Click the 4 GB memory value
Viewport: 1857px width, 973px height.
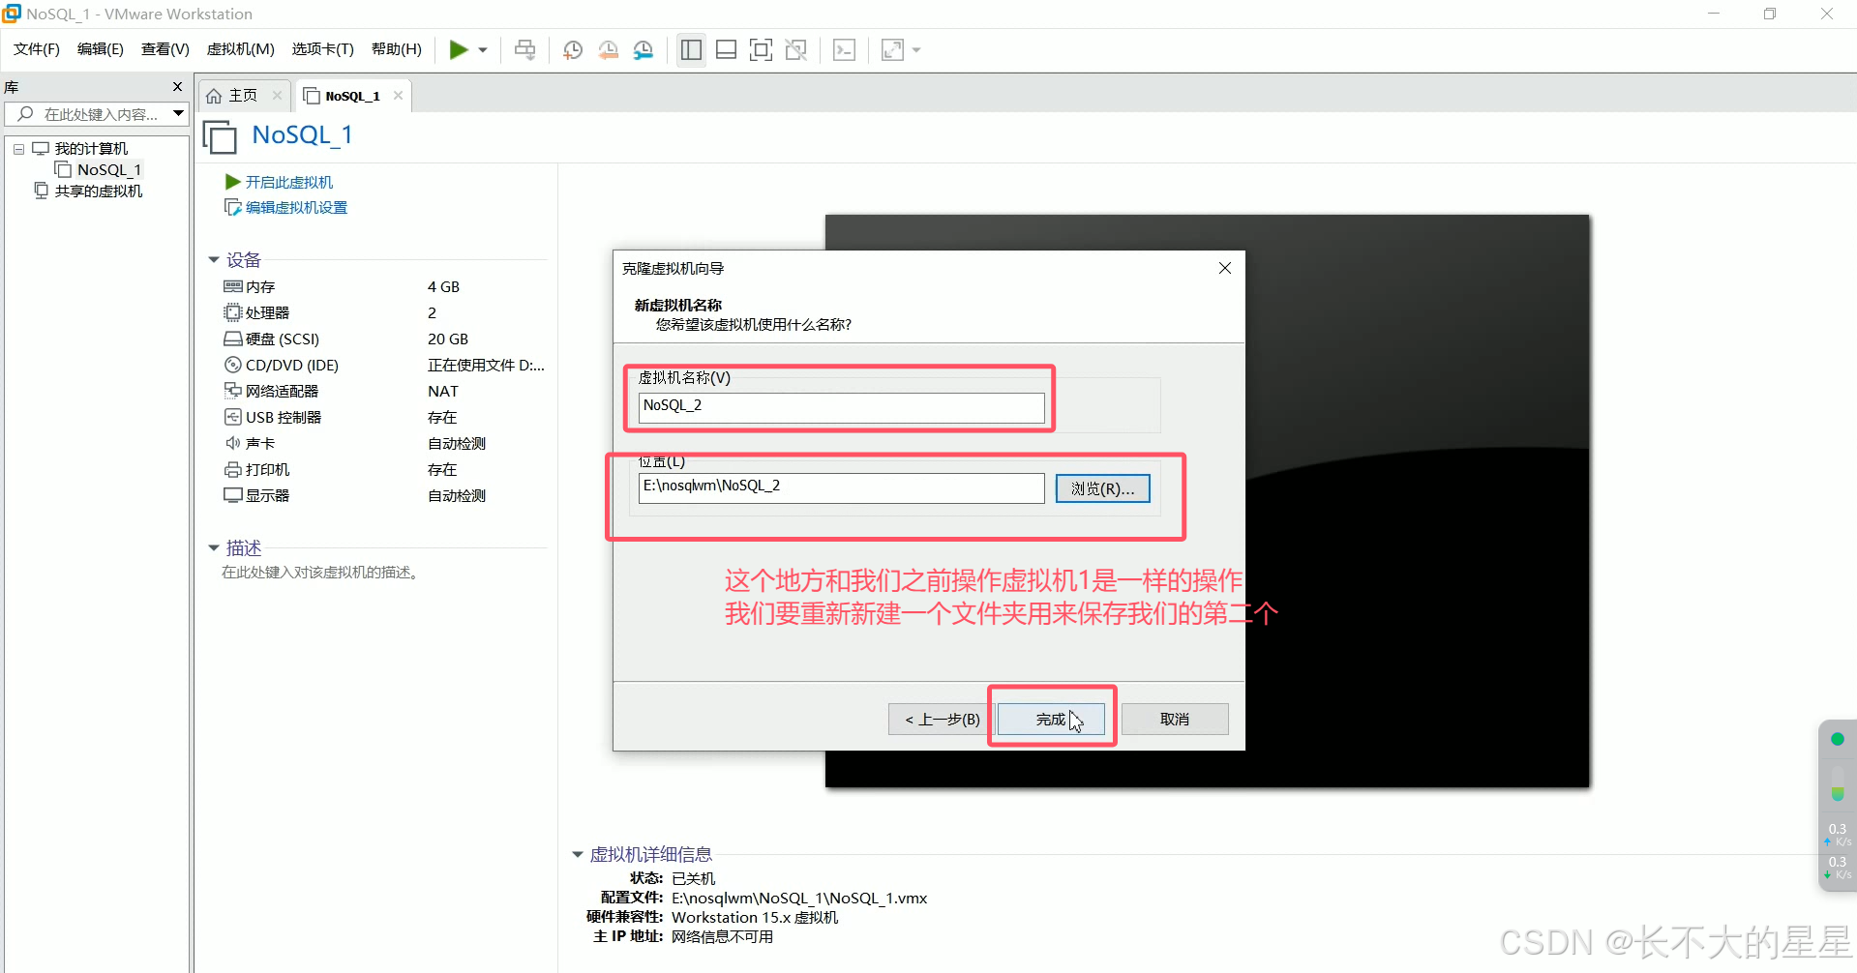444,287
